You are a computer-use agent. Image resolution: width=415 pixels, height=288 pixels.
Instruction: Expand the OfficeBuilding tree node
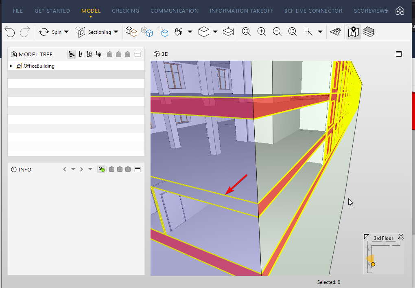point(11,66)
